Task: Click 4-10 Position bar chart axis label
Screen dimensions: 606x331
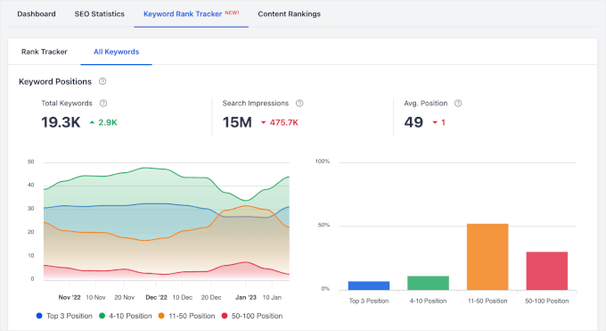Action: (x=429, y=301)
